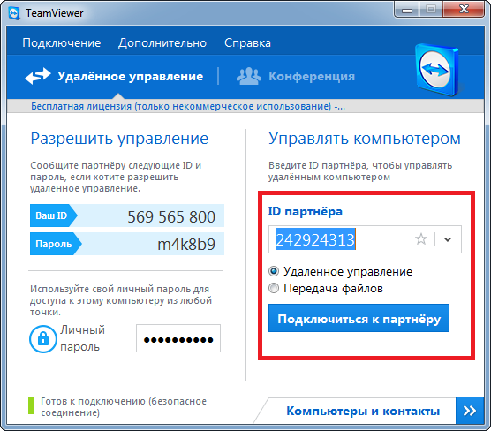Click the Подключиться к партнёру button
Screen dimensions: 491x431
359,318
